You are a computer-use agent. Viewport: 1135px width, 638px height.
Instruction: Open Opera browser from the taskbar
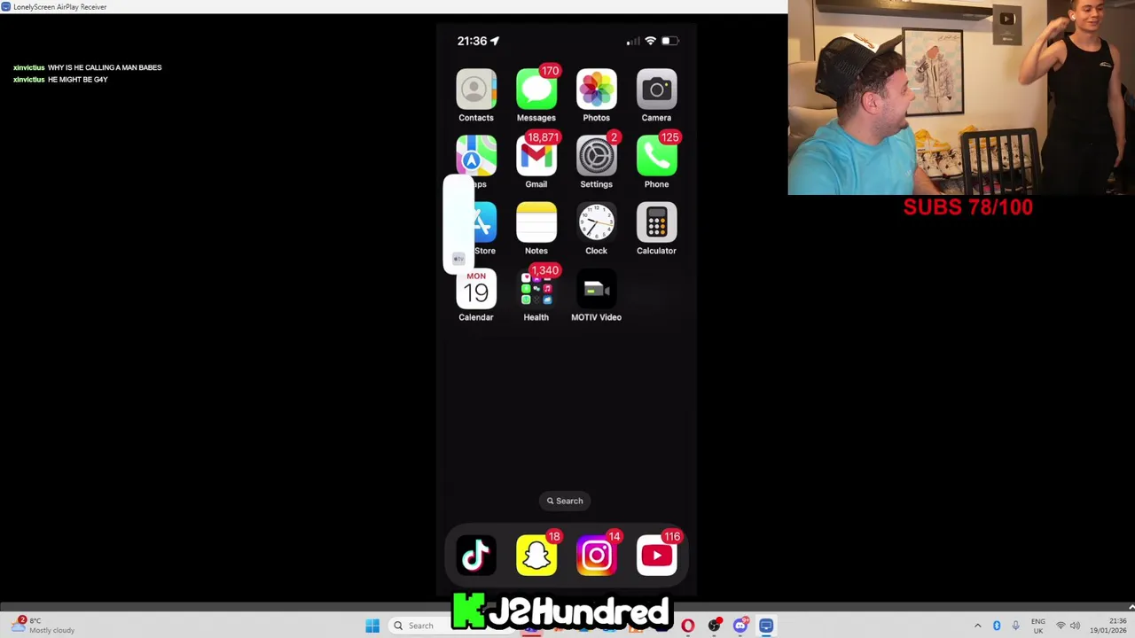[x=688, y=626]
